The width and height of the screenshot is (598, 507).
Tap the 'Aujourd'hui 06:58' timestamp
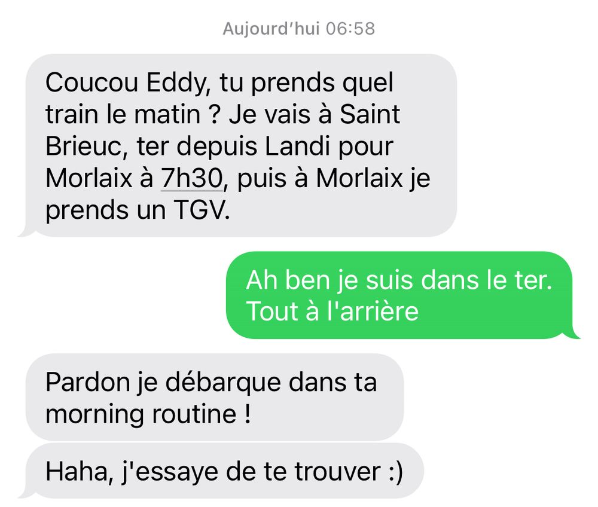coord(299,29)
